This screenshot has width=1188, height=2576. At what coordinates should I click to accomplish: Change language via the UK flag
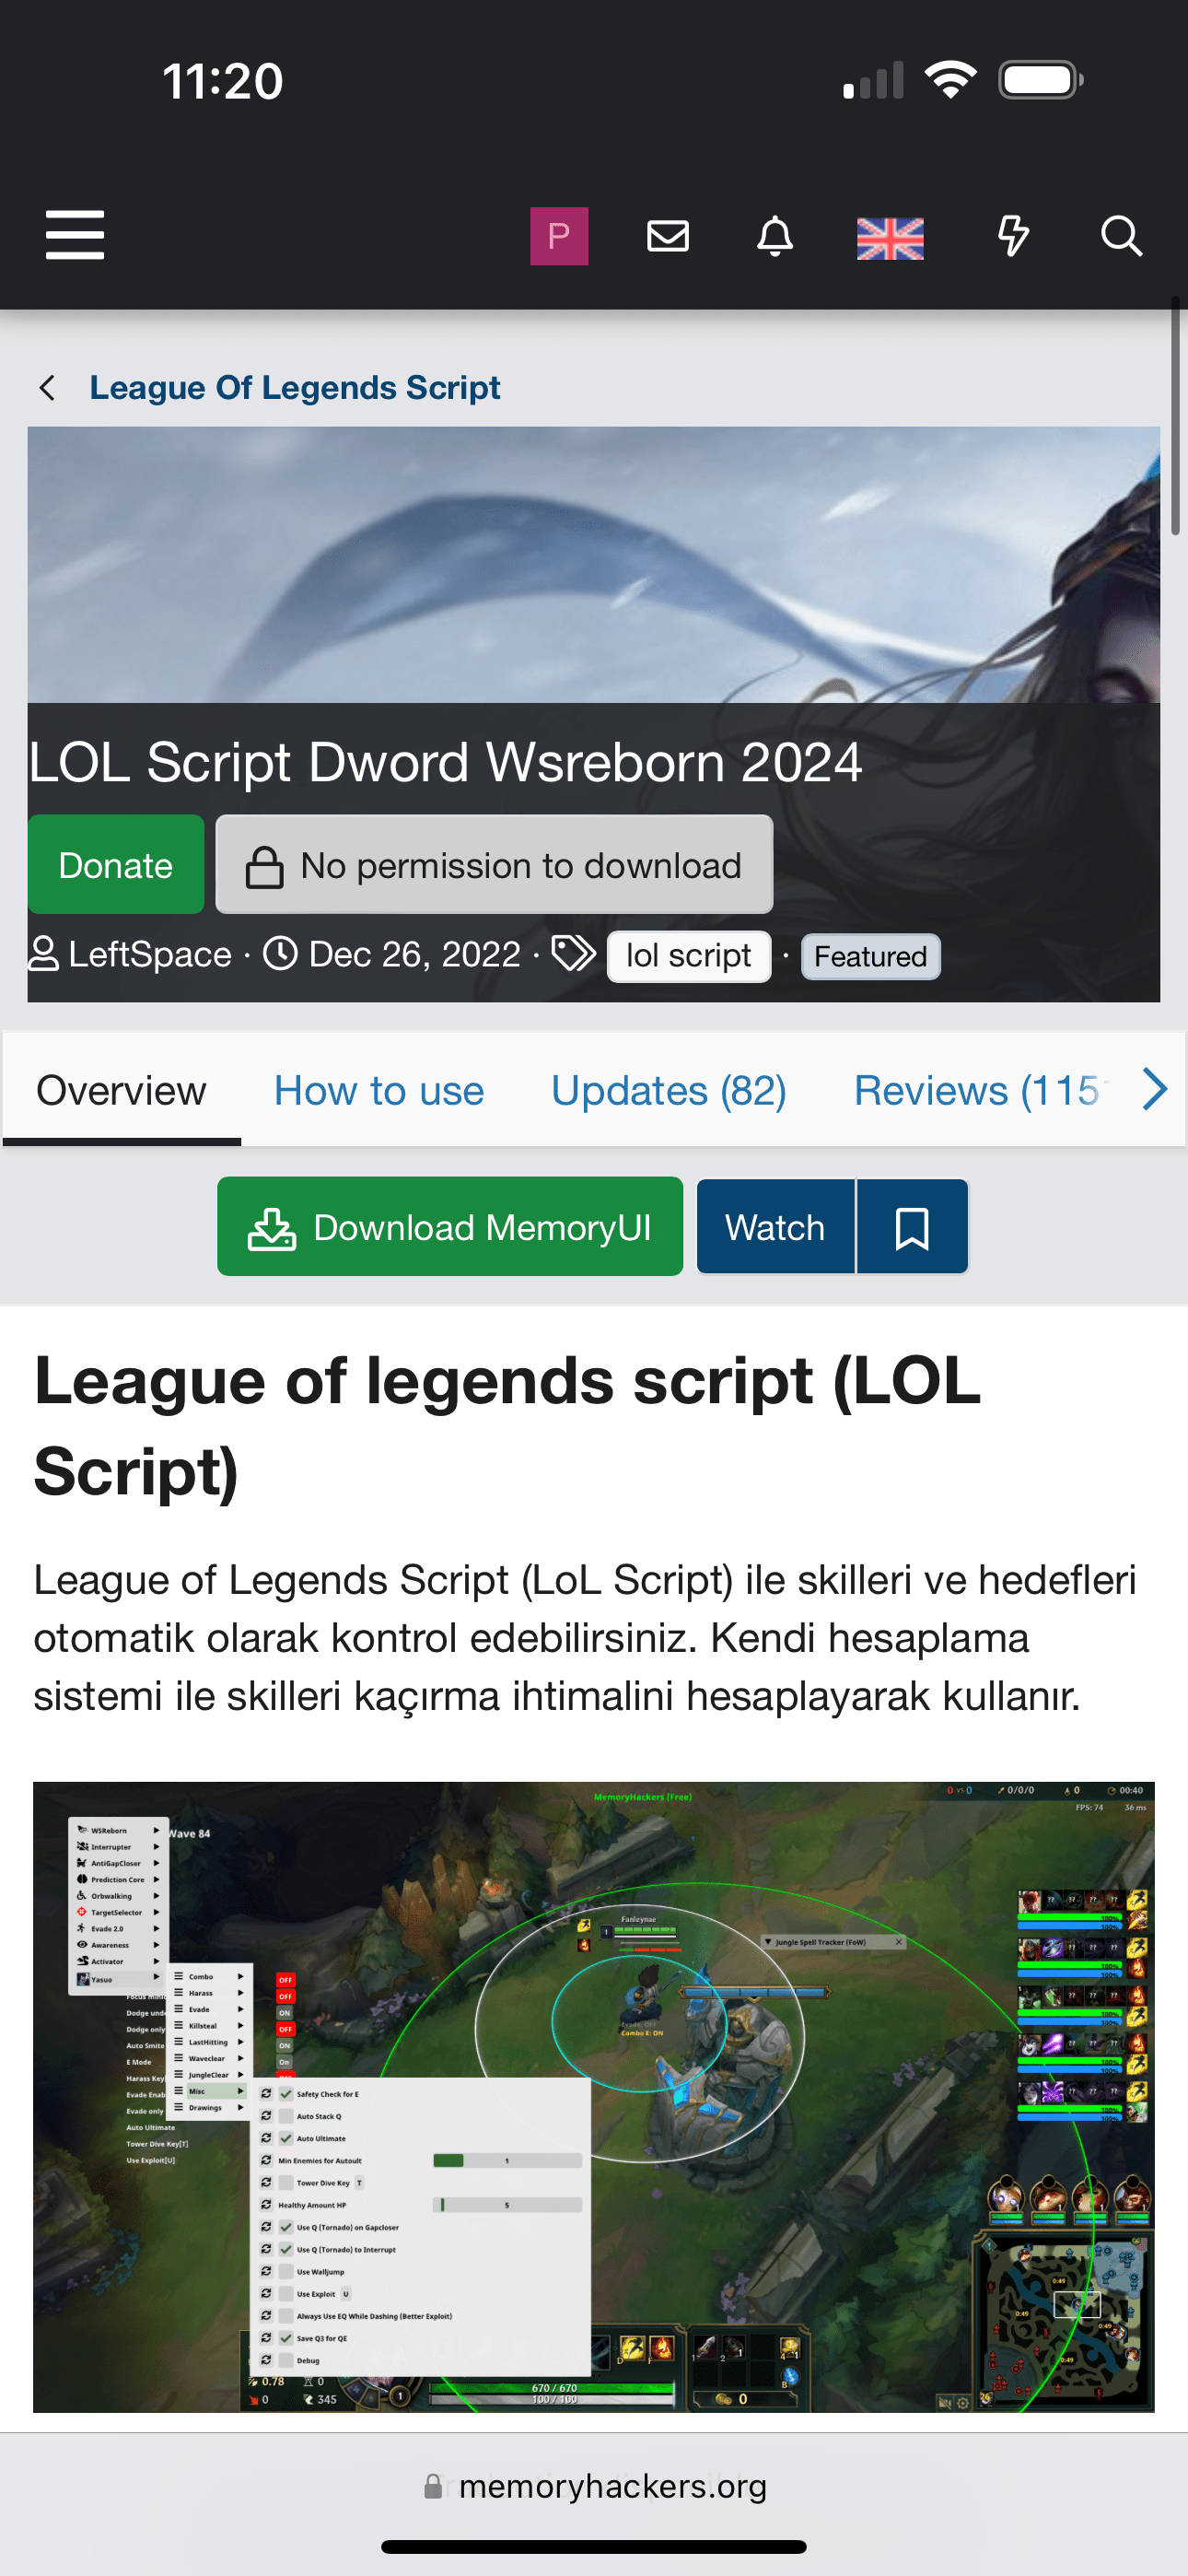tap(890, 238)
